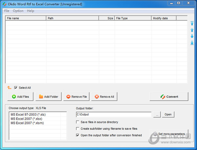
Task: Click the Remove All button
Action: (x=104, y=97)
